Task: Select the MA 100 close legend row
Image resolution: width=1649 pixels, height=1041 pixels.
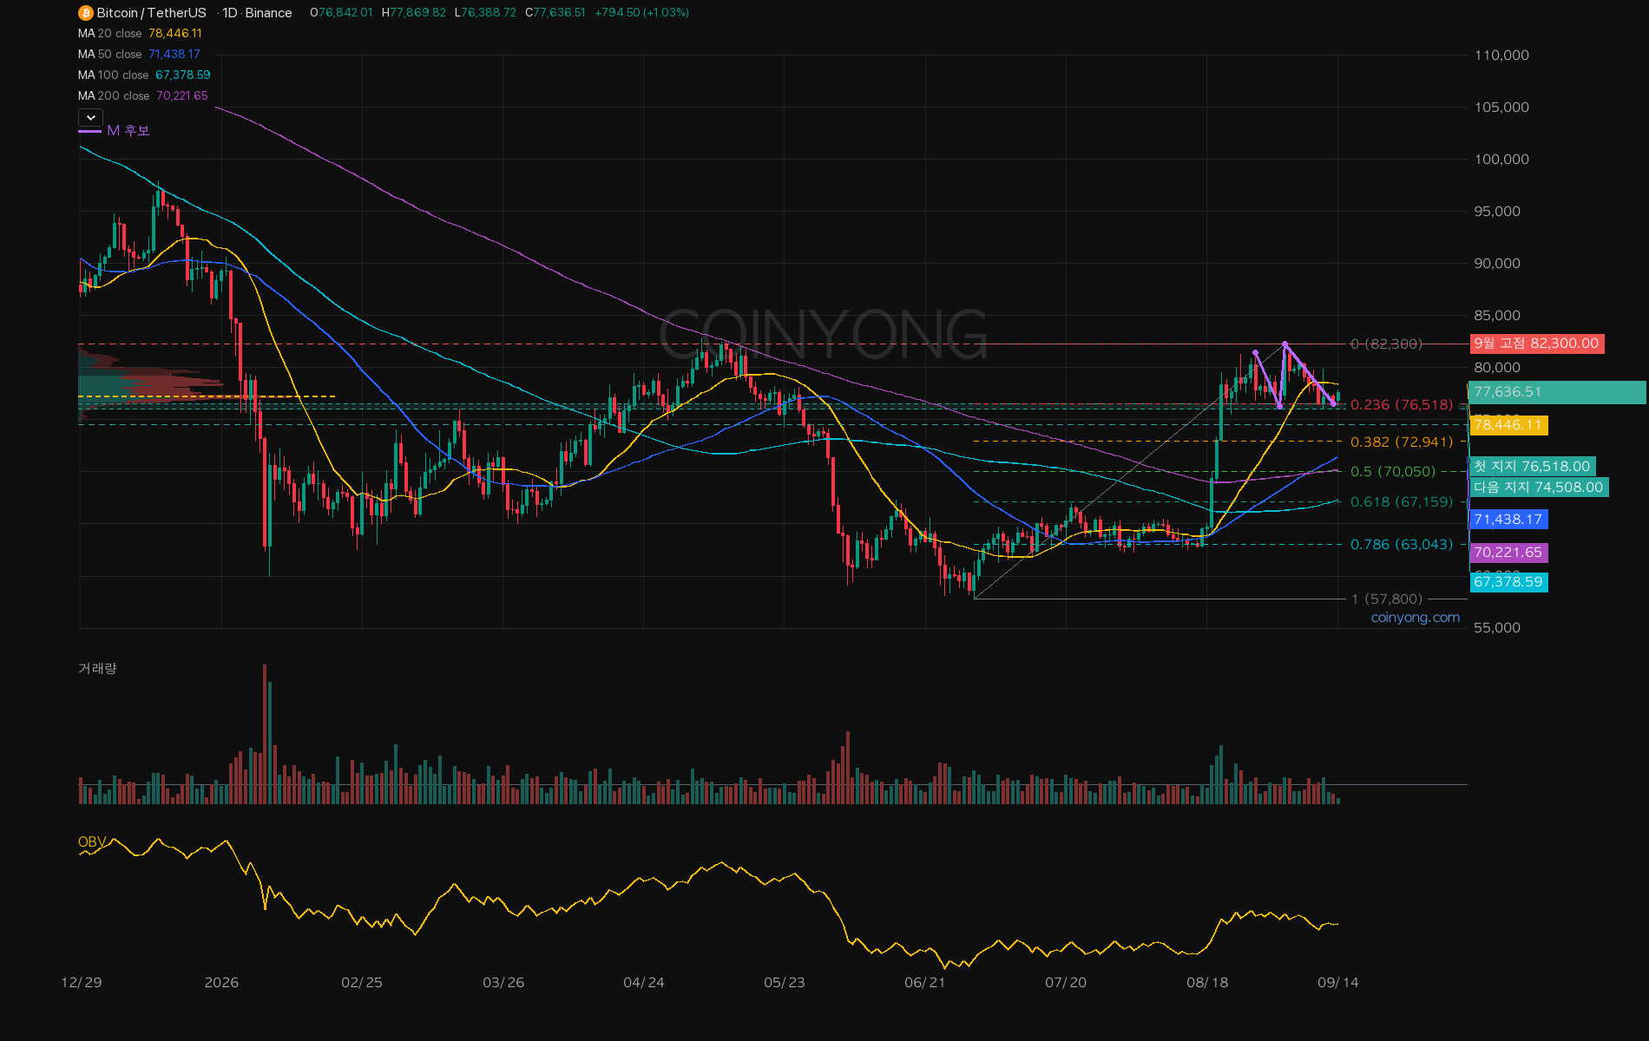Action: [x=144, y=75]
